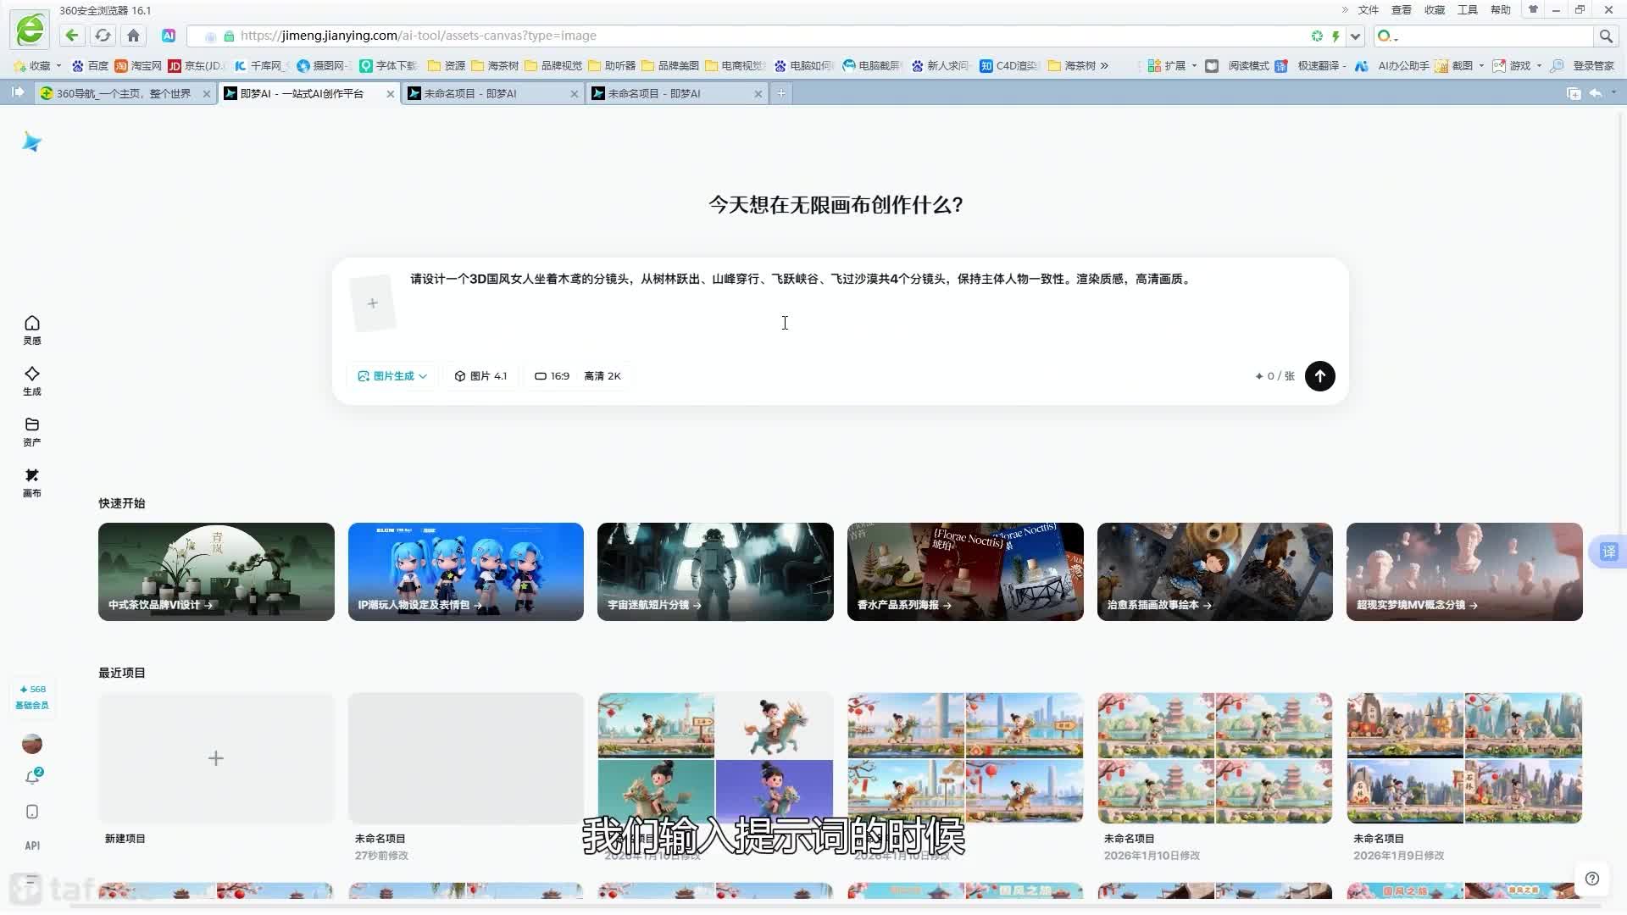Screen dimensions: 1627x915
Task: Open the 图片 4.1 model selector
Action: 480,376
